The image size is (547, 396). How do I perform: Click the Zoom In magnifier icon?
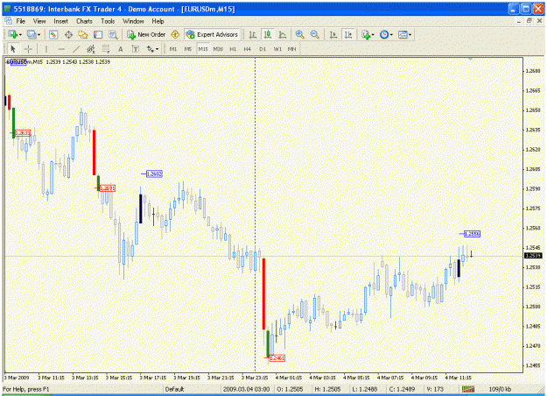[x=299, y=34]
